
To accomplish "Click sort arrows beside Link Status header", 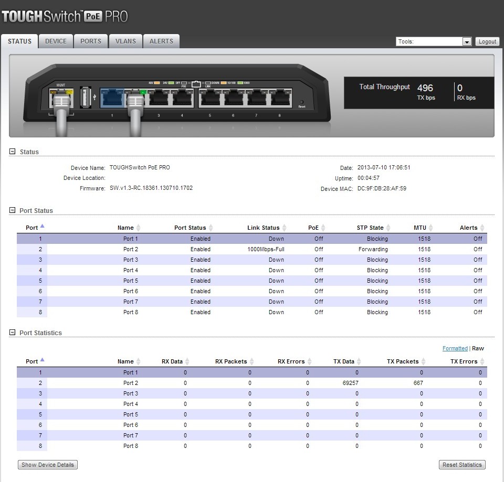I will click(x=284, y=228).
